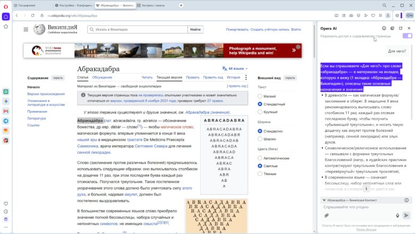Open the player triangle icon in toolbar
The image size is (415, 234).
366,15
